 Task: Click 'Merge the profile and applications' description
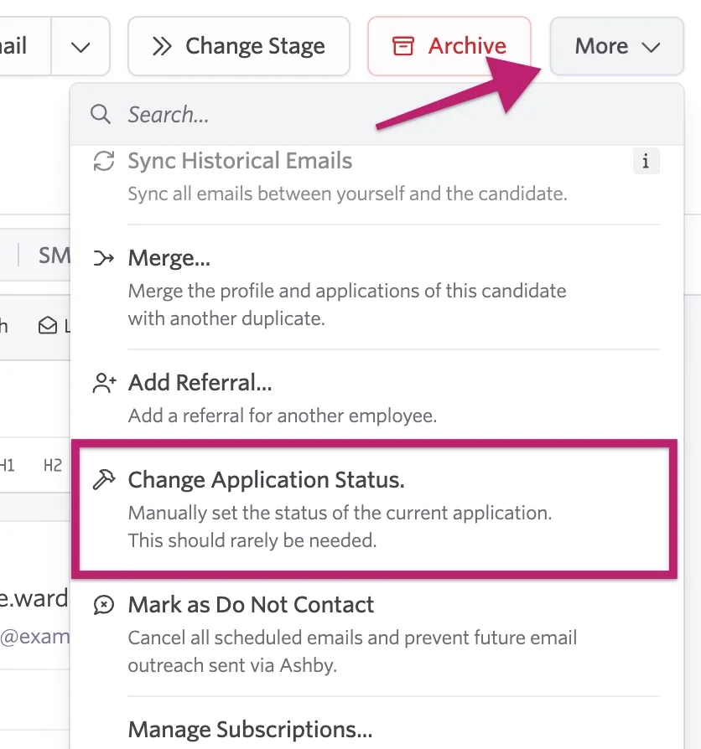coord(347,305)
